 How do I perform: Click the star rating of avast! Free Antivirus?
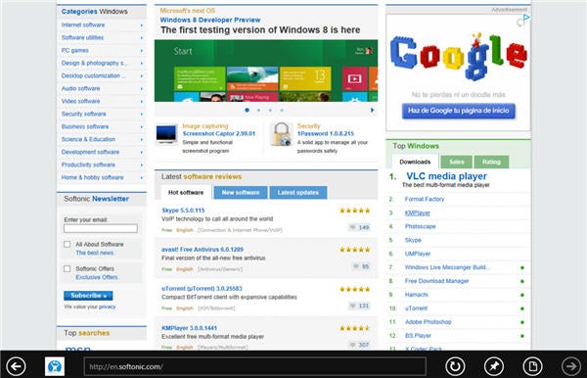click(354, 250)
